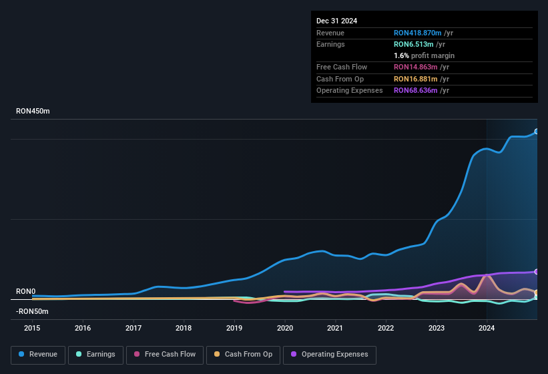Click the Cash From Op orange endpoint marker

(x=537, y=293)
